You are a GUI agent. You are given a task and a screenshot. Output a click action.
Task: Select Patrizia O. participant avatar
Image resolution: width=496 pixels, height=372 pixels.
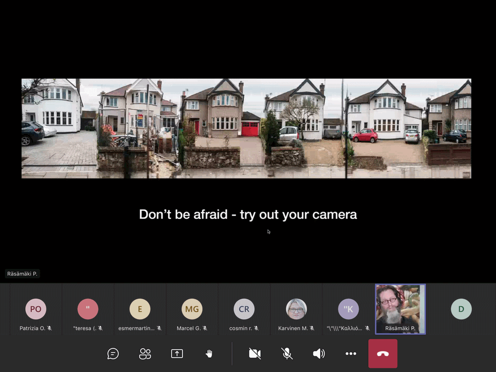(36, 309)
